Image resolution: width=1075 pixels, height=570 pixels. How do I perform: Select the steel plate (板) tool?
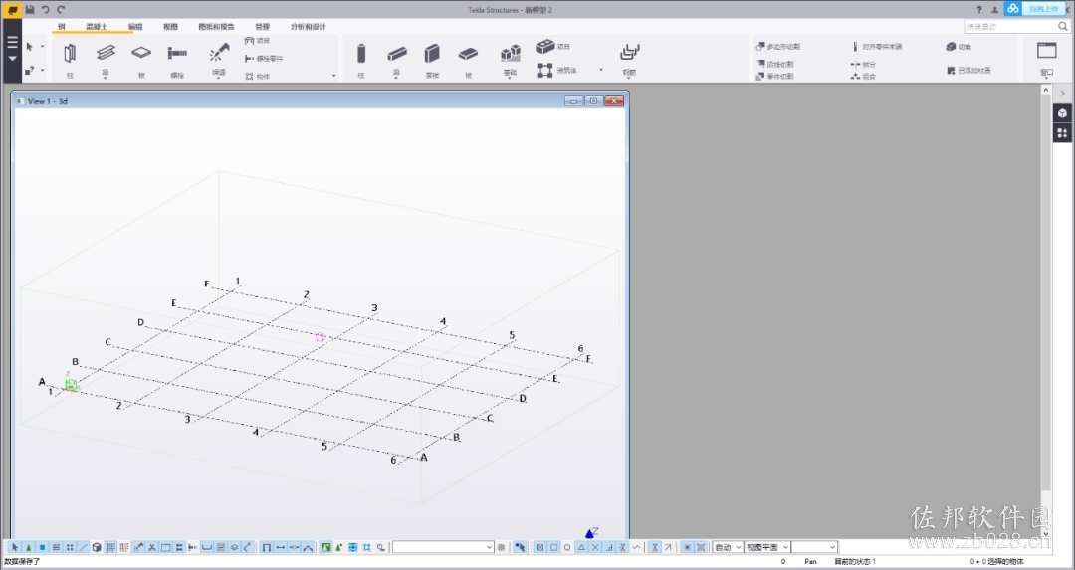(141, 52)
